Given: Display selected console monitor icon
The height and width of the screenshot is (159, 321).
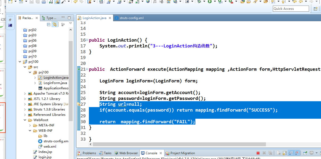Looking at the screenshot, I should coord(312,153).
